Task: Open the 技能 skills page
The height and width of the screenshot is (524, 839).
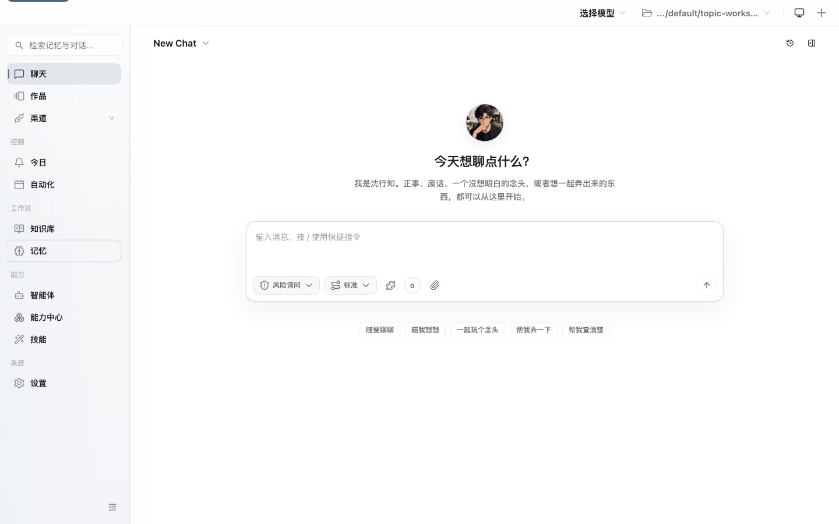Action: coord(64,339)
